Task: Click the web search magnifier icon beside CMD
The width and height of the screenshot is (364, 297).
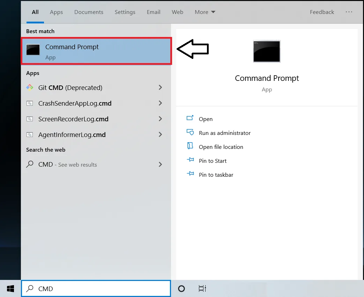Action: 30,164
